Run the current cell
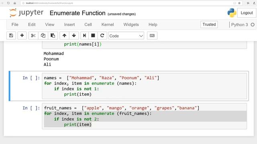 pyautogui.click(x=85, y=36)
